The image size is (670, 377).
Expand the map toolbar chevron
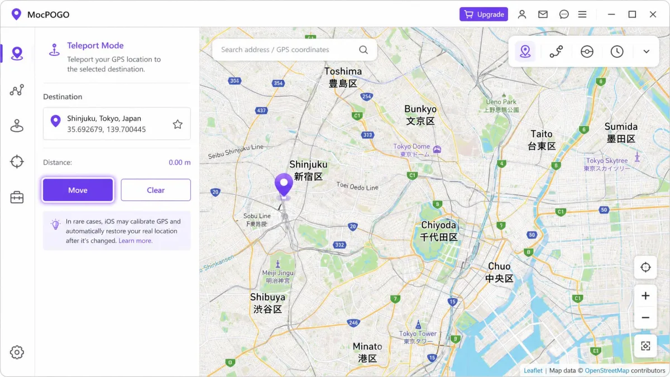(647, 51)
